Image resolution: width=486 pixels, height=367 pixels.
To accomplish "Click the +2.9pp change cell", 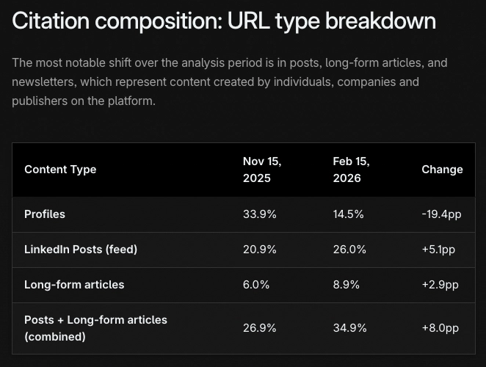I will [440, 285].
